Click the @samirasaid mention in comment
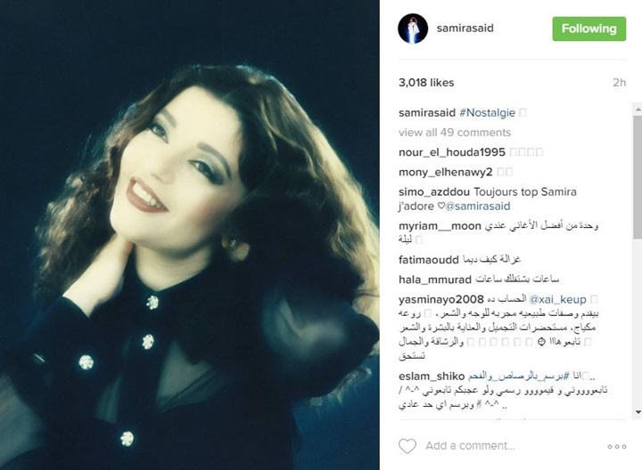This screenshot has width=642, height=470. point(477,206)
